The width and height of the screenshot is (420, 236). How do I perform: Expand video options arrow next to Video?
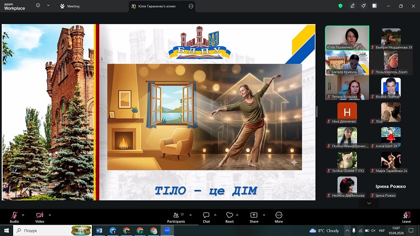pos(49,214)
